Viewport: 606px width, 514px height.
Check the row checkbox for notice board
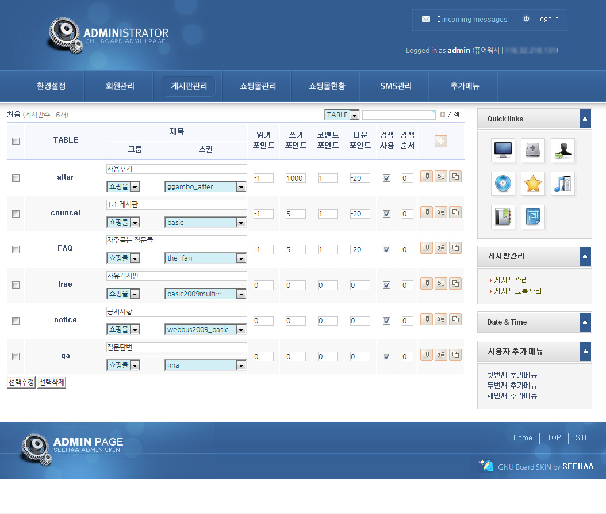(16, 321)
